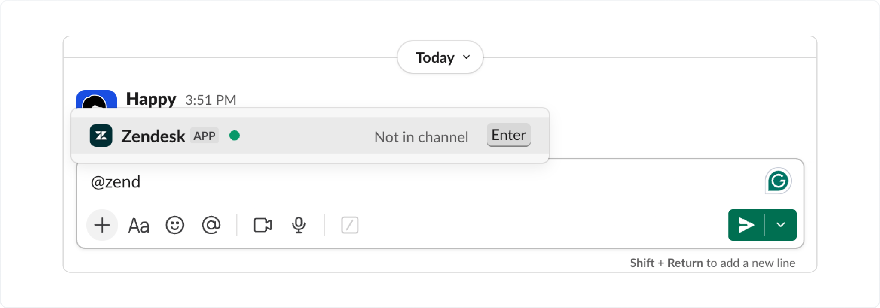
Task: Expand the Today divider chevron
Action: tap(467, 57)
